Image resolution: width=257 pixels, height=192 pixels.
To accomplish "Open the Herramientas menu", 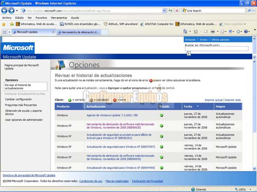I will coord(59,17).
